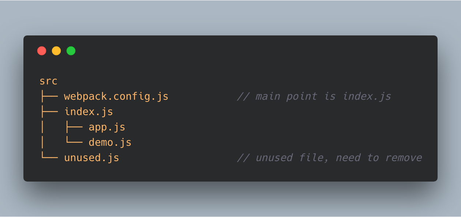
Task: Click the branch connector before webpack.config.js
Action: click(49, 96)
